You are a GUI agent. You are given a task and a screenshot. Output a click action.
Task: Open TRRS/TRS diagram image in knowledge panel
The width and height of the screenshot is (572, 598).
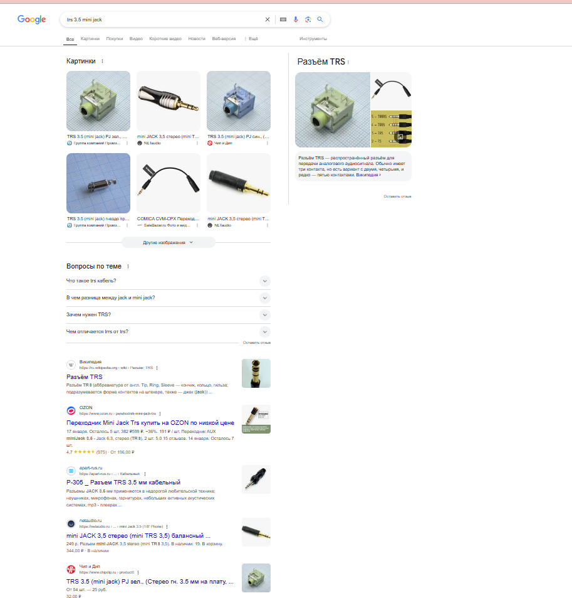tap(391, 129)
